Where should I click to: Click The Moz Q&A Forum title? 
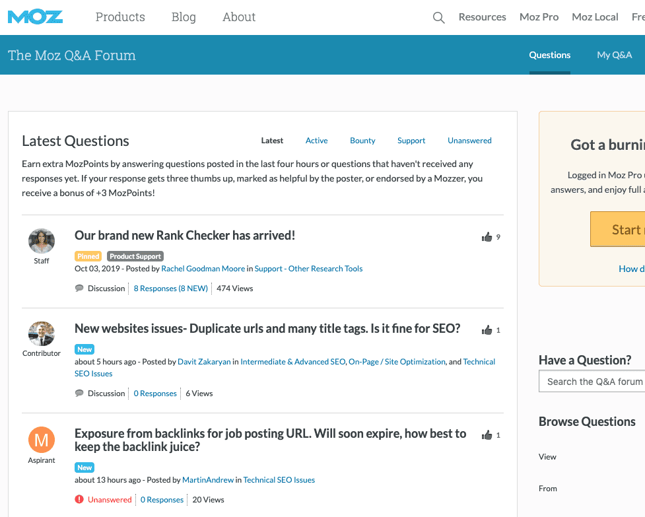coord(71,55)
